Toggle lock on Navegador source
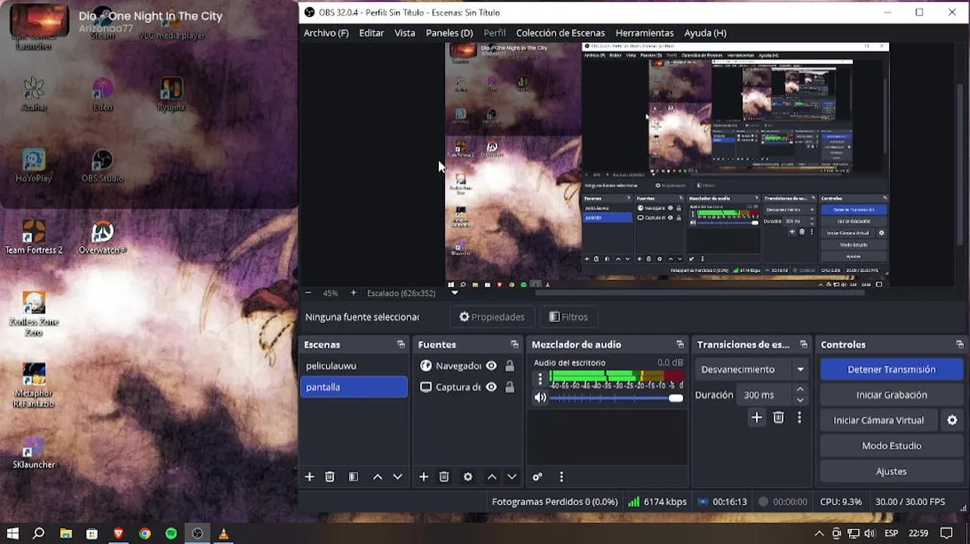Viewport: 970px width, 544px height. (510, 366)
